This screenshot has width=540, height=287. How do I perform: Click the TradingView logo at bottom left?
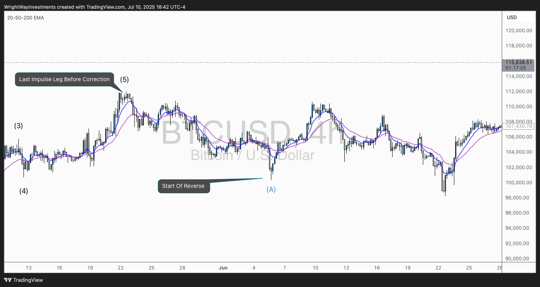(24, 280)
